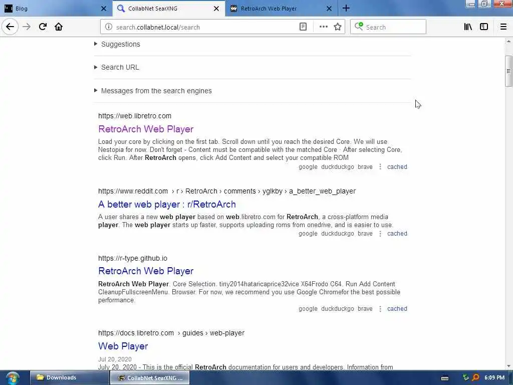Image resolution: width=513 pixels, height=385 pixels.
Task: Open the Windows Start menu
Action: (x=12, y=378)
